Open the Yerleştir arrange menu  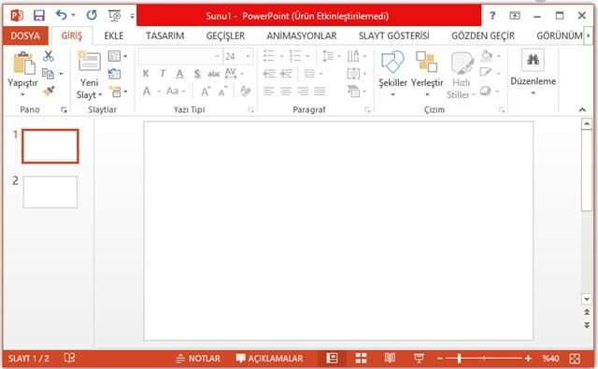point(427,73)
